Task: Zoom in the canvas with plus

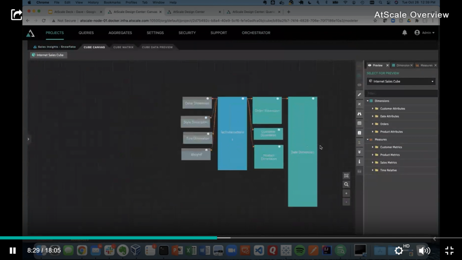Action: point(346,193)
